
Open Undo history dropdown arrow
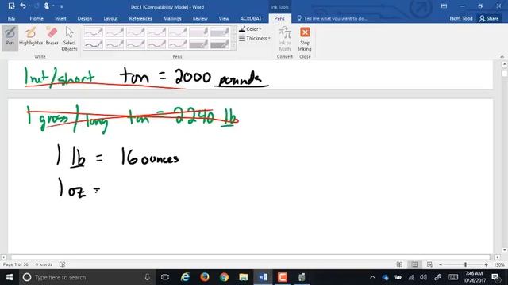[29, 6]
